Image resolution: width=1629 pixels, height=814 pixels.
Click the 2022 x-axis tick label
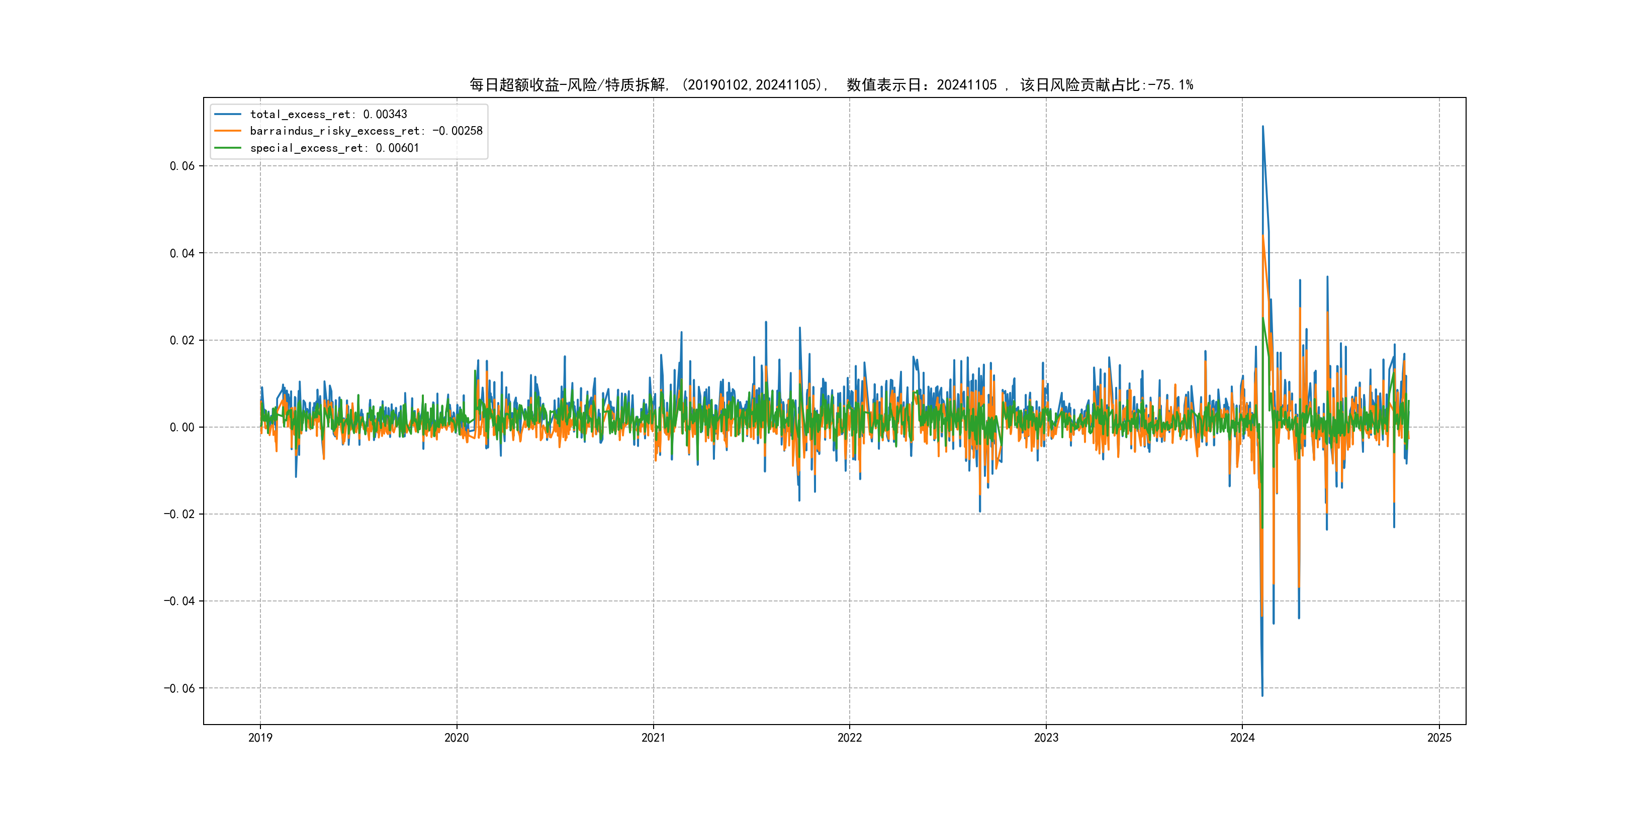pos(849,738)
